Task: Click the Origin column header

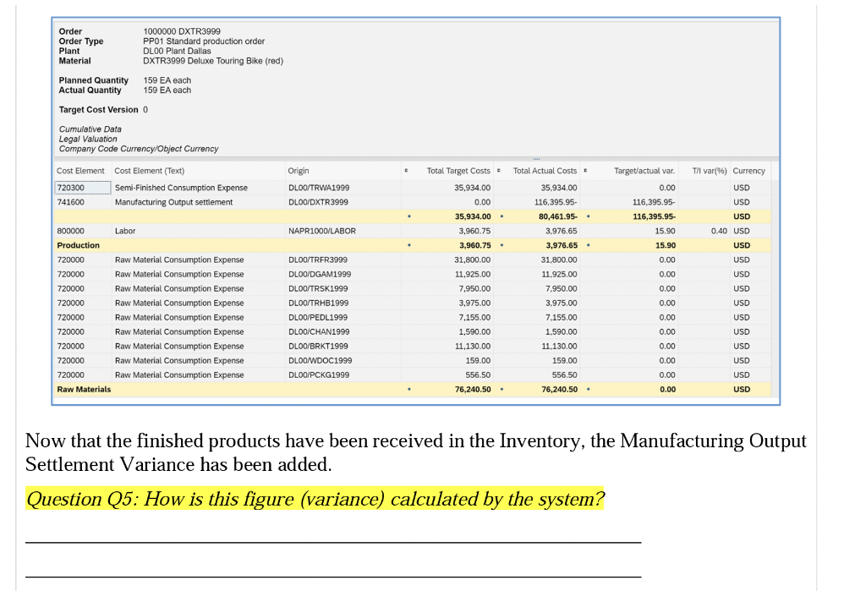Action: [x=297, y=171]
